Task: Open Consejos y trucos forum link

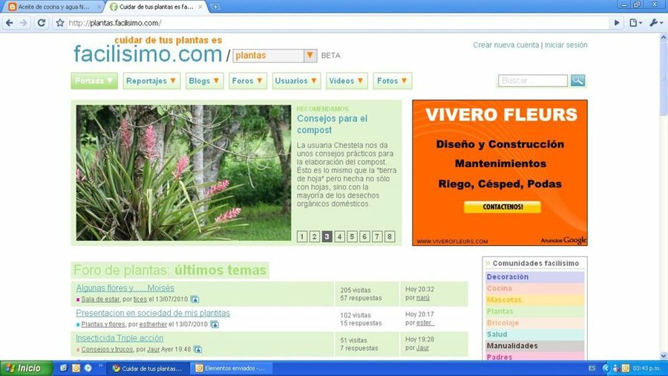Action: point(108,349)
